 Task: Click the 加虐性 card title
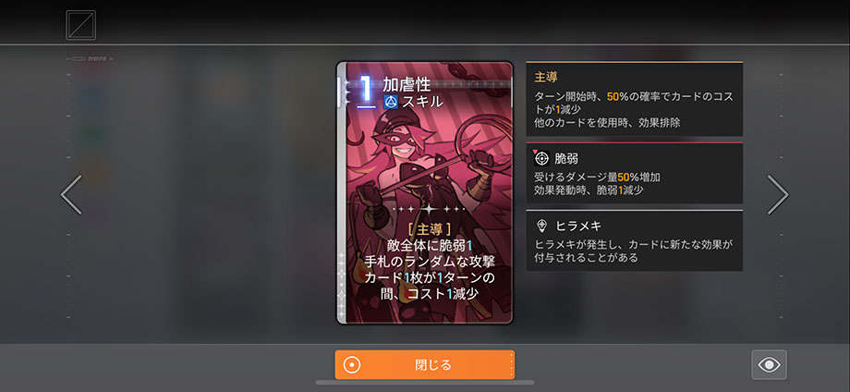407,84
